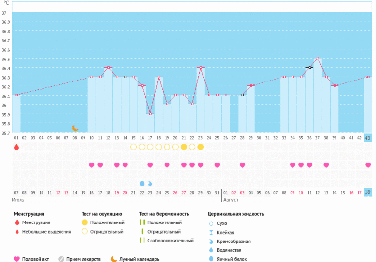Click the moon calendar icon on the chart
Viewport: 376px width, 262px height.
75,128
